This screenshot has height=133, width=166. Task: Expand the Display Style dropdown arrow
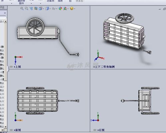pyautogui.click(x=50, y=9)
